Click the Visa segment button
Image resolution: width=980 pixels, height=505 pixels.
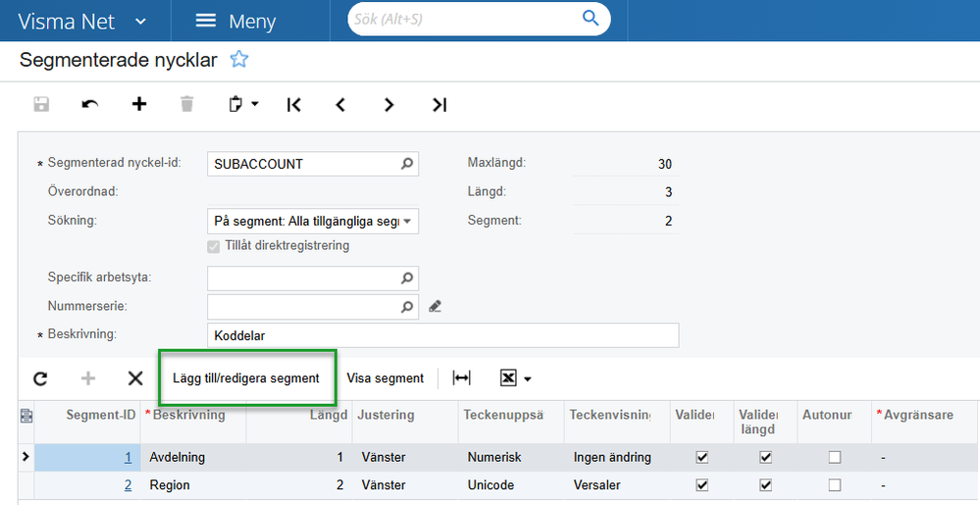[x=386, y=378]
